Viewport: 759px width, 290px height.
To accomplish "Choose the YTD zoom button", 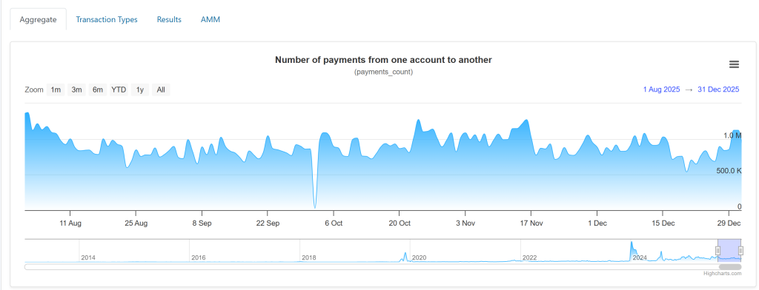I will coord(119,90).
